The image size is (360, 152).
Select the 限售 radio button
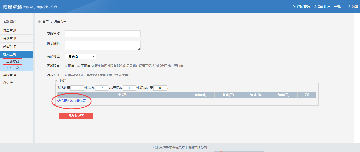pos(66,66)
